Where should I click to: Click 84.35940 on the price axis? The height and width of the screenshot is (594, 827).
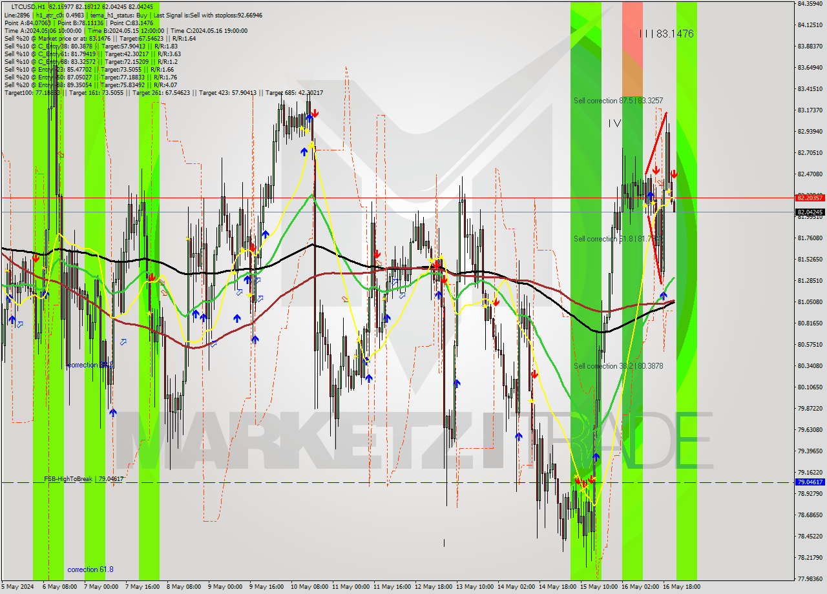[x=810, y=4]
